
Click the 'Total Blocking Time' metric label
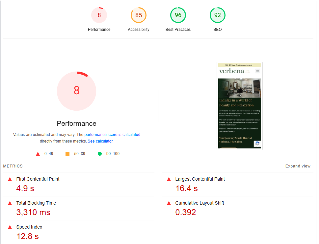pyautogui.click(x=36, y=203)
